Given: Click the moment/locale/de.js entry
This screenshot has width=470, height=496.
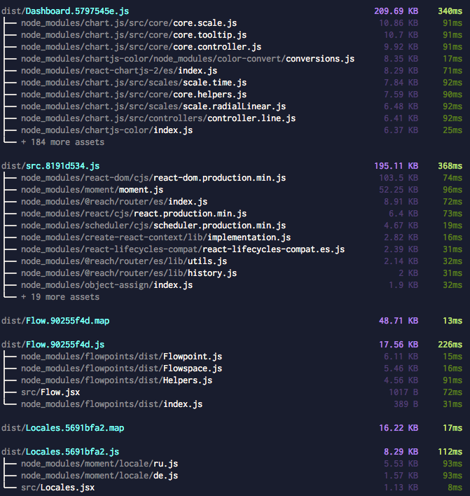Looking at the screenshot, I should 99,476.
